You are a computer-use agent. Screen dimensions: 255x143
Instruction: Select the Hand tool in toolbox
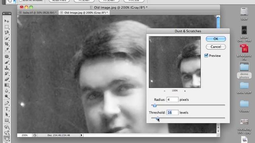tap(7, 139)
